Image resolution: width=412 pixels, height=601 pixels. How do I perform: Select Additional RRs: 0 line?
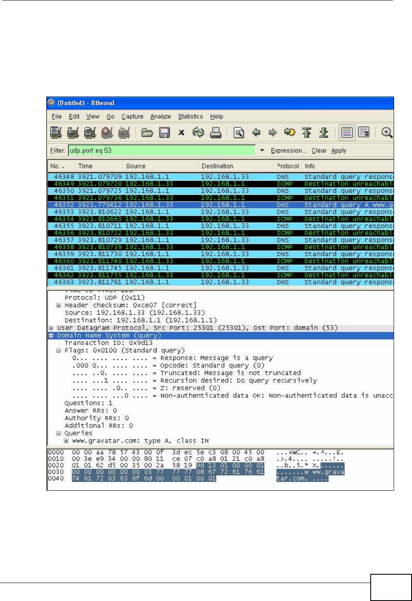coord(99,426)
